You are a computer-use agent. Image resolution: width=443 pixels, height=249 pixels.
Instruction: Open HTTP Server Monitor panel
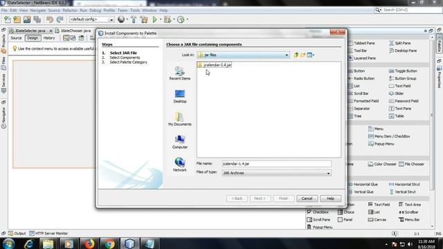tap(48, 234)
